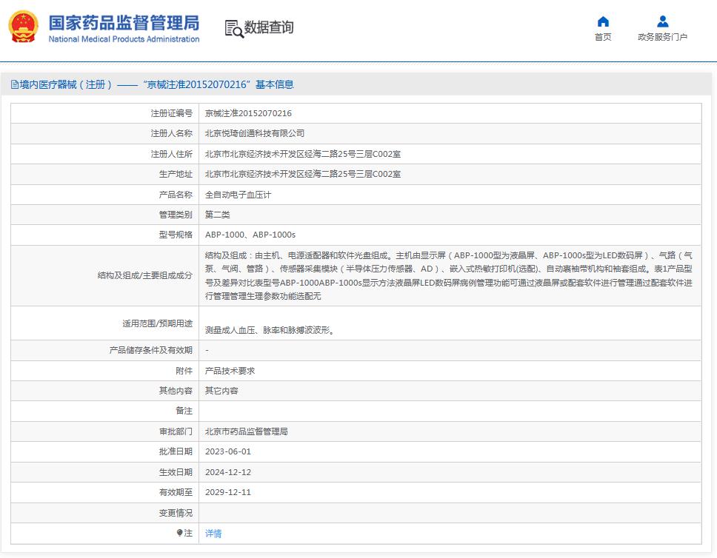Open the 详情 details link
717x558 pixels.
[x=213, y=533]
